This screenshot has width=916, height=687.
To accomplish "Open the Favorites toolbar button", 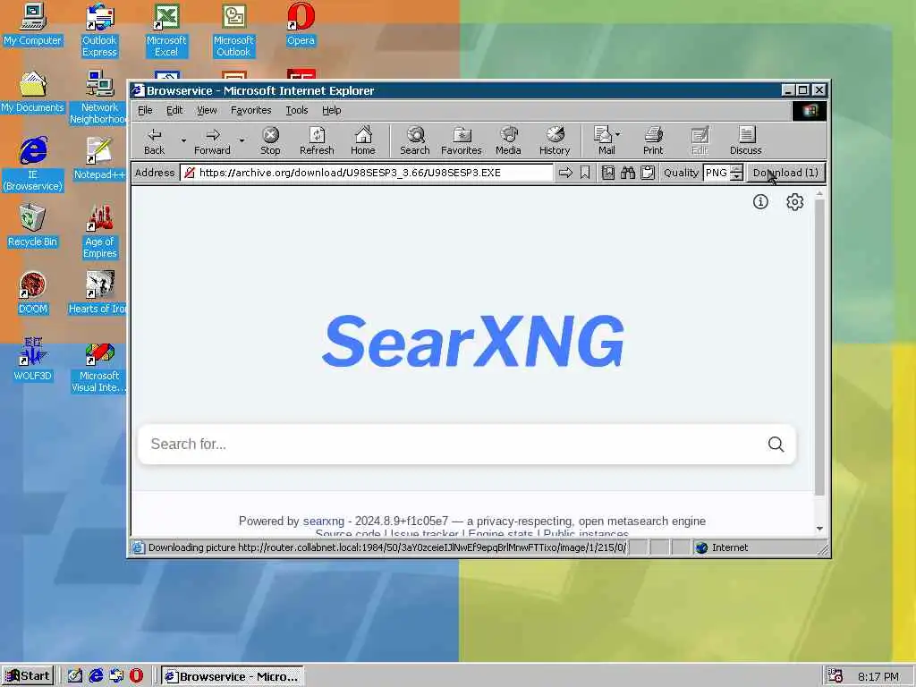I will [462, 140].
